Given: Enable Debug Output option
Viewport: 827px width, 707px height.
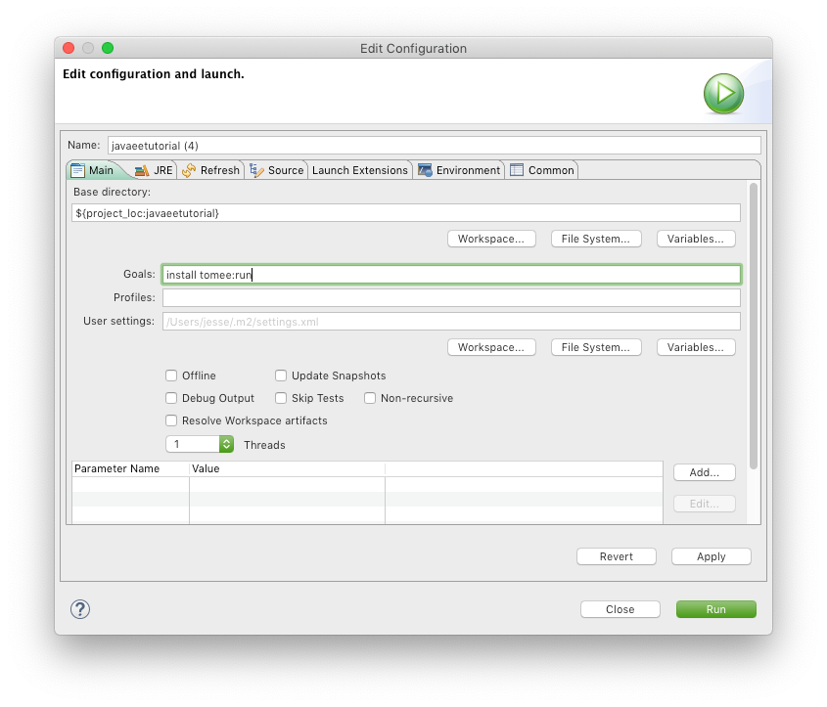Looking at the screenshot, I should pyautogui.click(x=171, y=398).
